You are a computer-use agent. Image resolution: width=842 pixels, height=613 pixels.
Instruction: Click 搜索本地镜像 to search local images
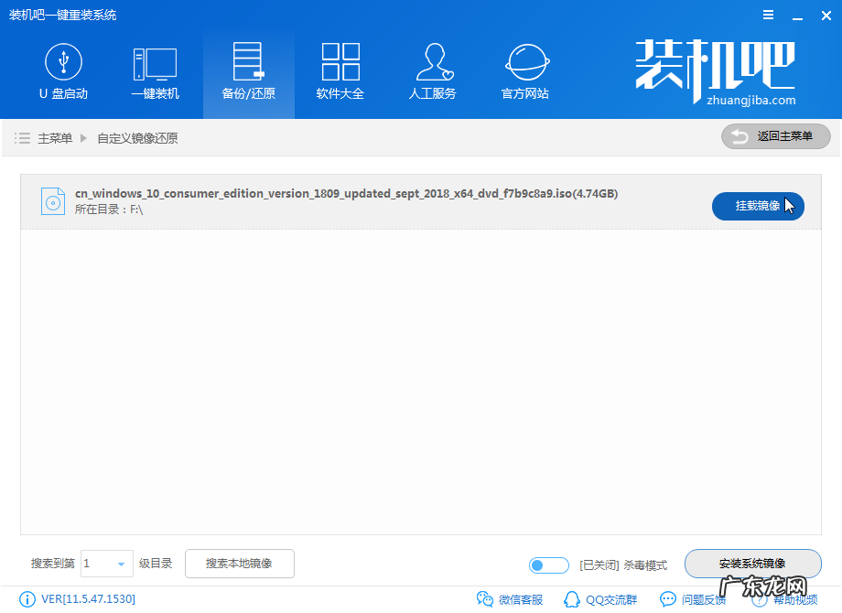click(239, 565)
